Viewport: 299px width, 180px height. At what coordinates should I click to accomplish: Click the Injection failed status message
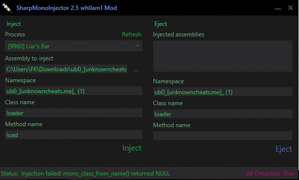(x=95, y=174)
